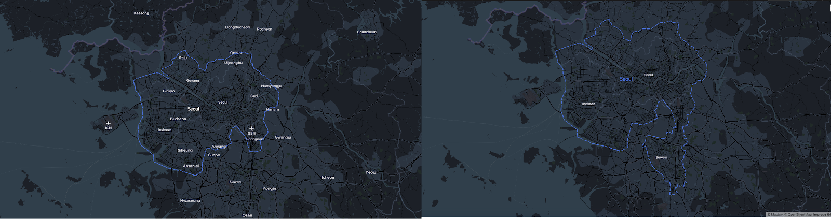The height and width of the screenshot is (219, 831).
Task: Click the SSN airport plane icon
Action: tap(252, 128)
